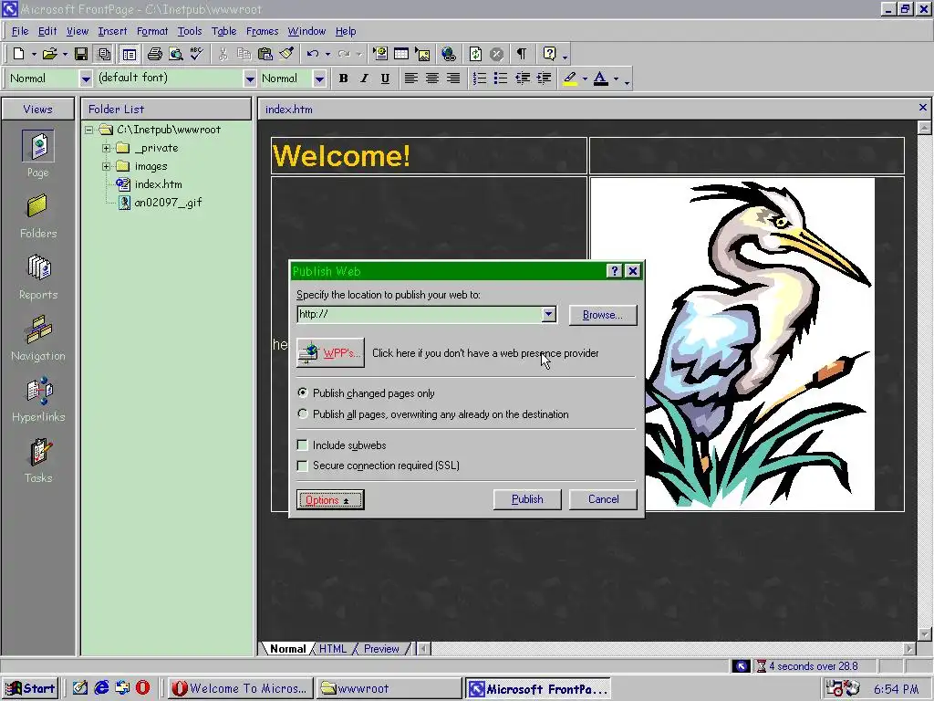Toggle Align Left formatting
Screen dimensions: 934x701
pyautogui.click(x=410, y=78)
